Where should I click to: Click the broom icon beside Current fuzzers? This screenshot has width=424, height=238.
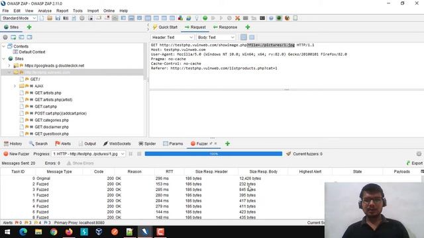pyautogui.click(x=289, y=154)
